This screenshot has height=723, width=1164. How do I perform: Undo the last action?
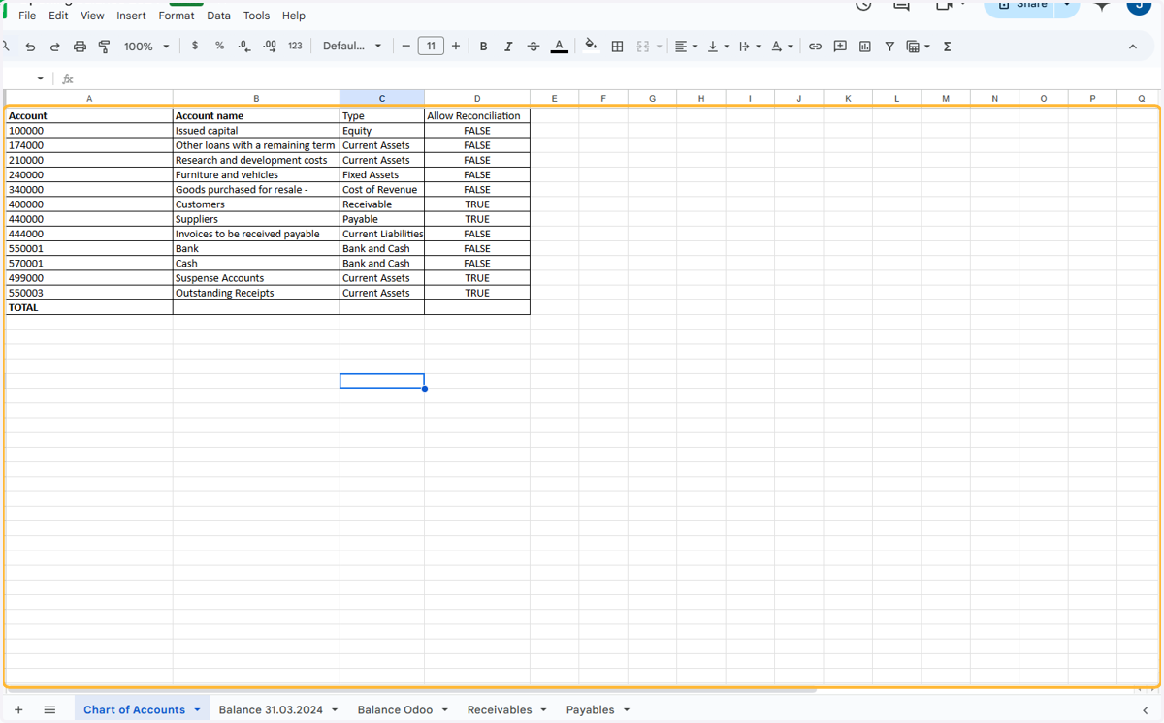[30, 47]
